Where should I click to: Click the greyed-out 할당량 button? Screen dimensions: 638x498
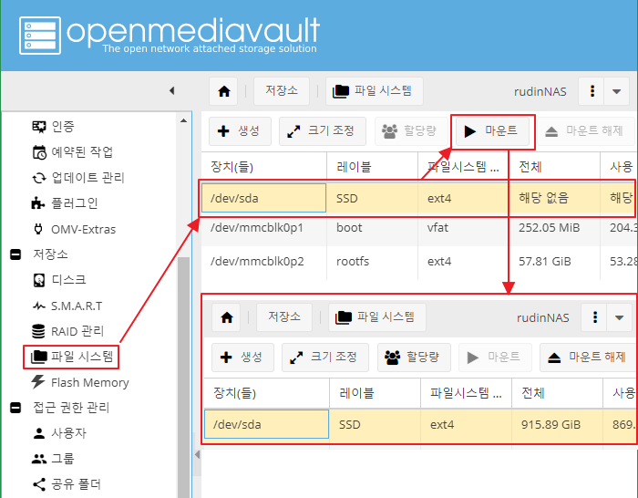pos(410,131)
